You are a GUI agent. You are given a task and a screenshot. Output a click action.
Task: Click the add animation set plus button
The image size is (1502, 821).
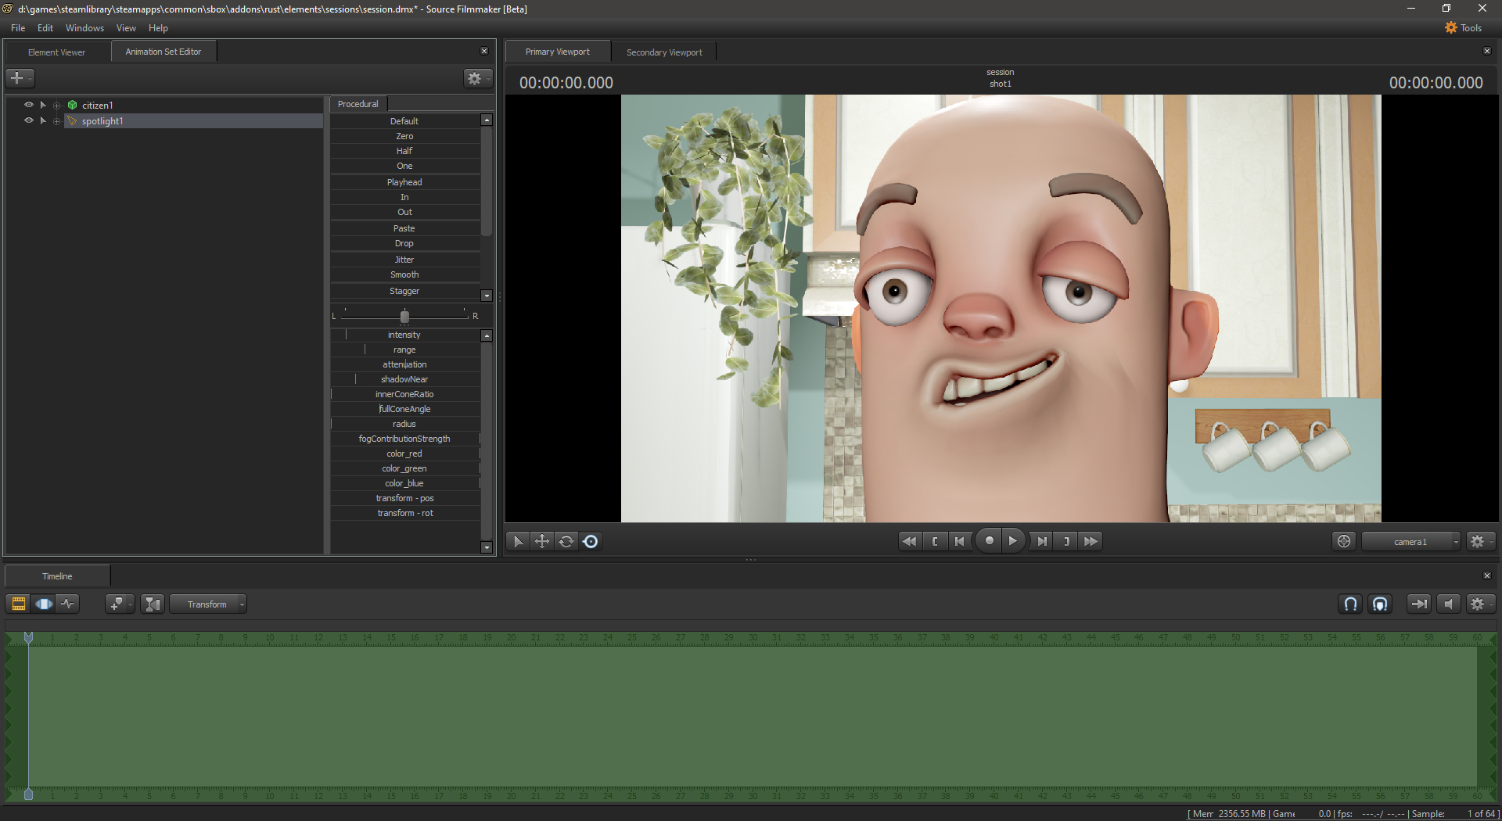[20, 77]
